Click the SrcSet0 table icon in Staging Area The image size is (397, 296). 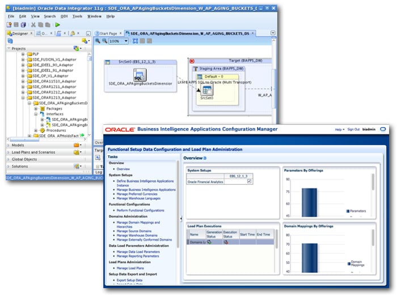207,90
